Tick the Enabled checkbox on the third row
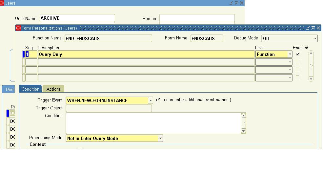The height and width of the screenshot is (178, 323). click(x=297, y=70)
